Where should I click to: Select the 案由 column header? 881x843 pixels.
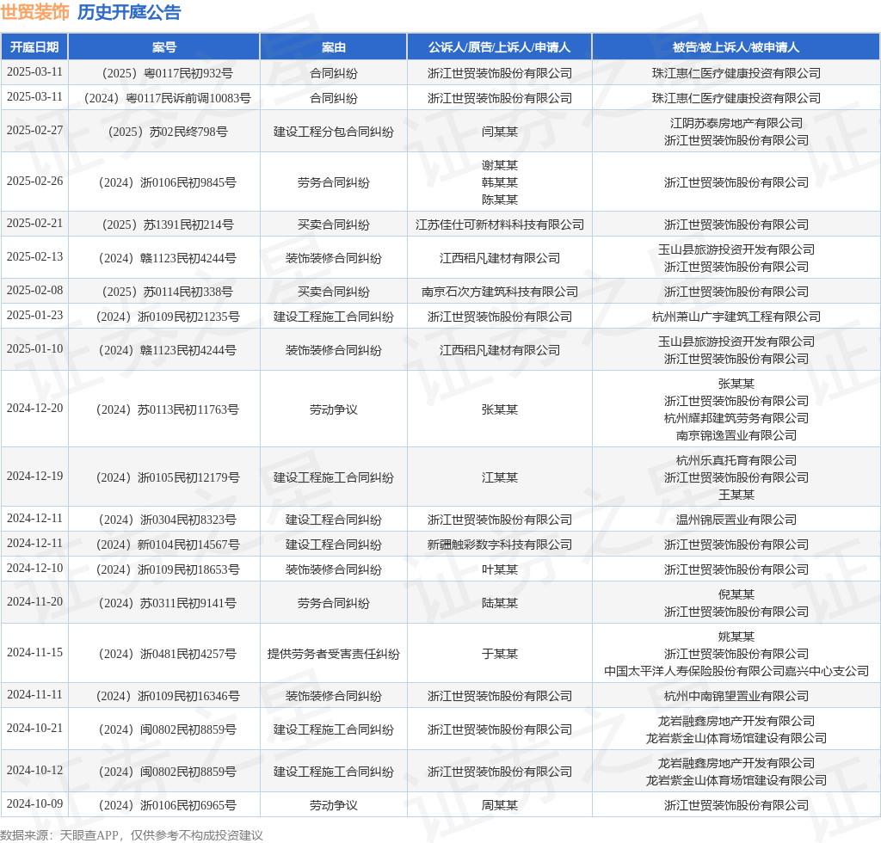point(333,47)
